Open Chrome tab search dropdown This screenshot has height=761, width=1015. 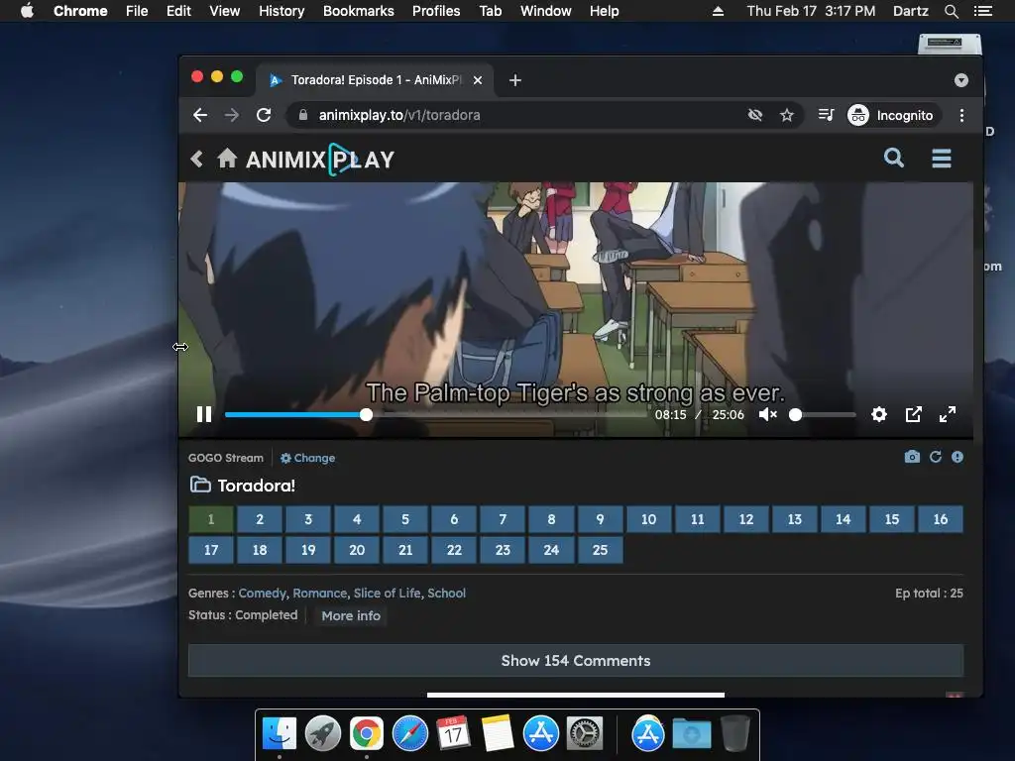[961, 80]
